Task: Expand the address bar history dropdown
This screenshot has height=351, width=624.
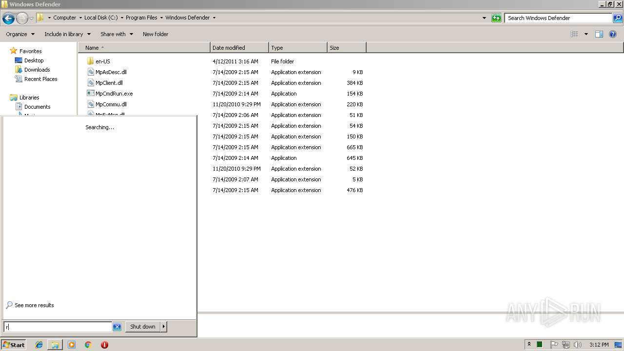Action: click(484, 18)
